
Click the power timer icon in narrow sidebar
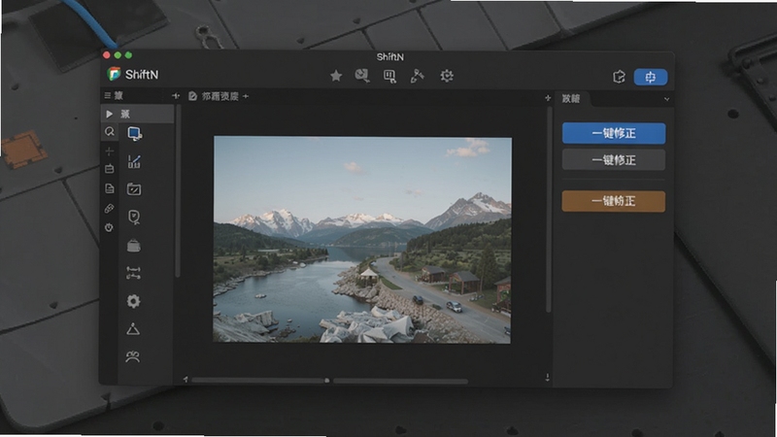109,227
